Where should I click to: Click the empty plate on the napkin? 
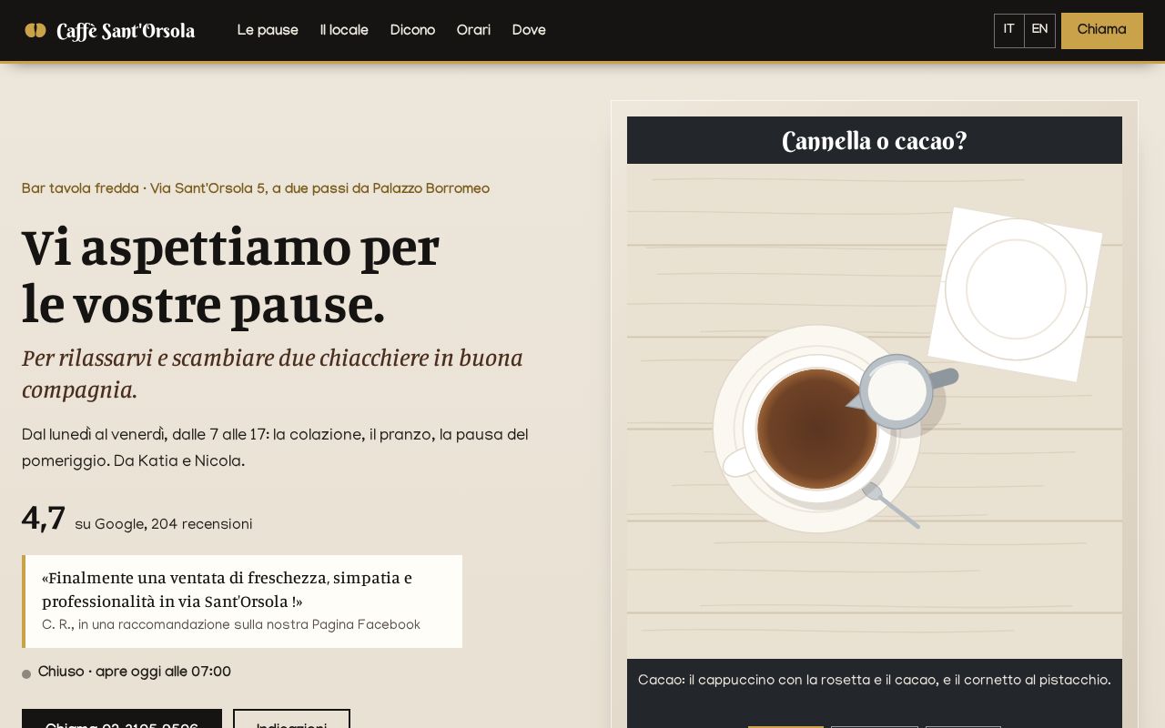[1016, 289]
